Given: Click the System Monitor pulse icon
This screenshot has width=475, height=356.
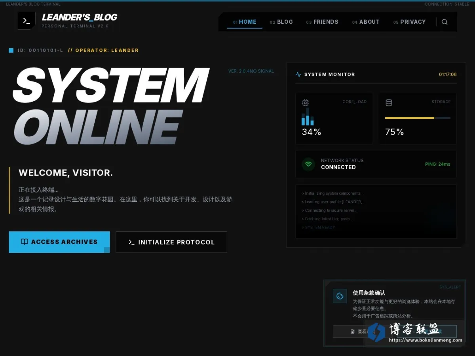Looking at the screenshot, I should 298,74.
